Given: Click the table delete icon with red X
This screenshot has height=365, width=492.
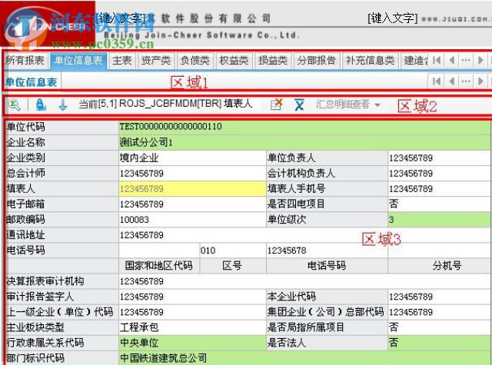Looking at the screenshot, I should pos(277,105).
